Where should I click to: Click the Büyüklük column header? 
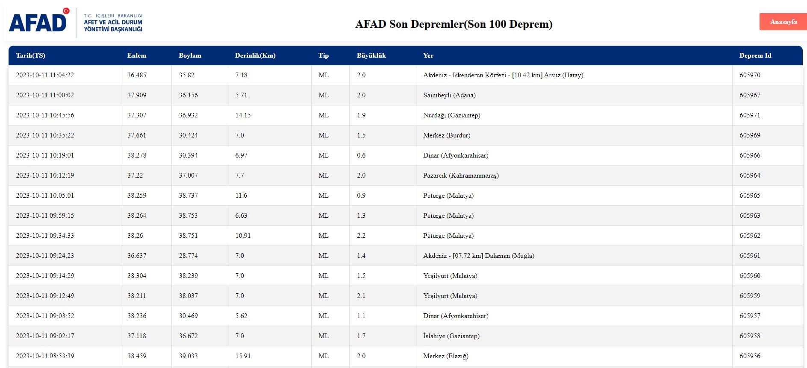tap(371, 55)
